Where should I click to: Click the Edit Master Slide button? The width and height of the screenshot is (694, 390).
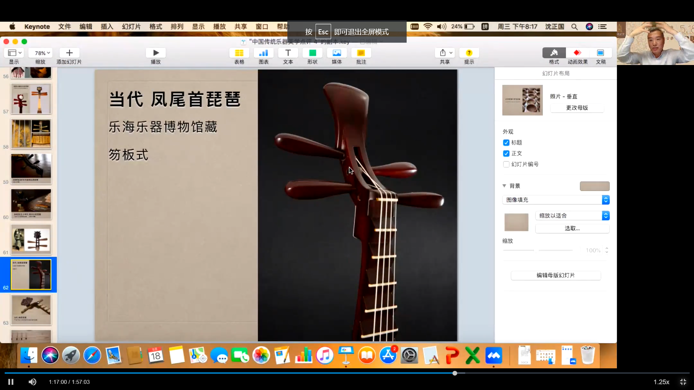556,275
